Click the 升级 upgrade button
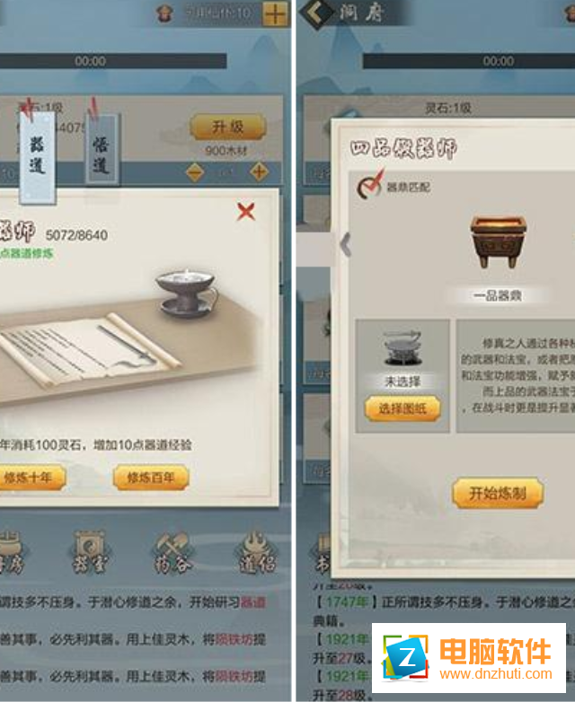This screenshot has height=702, width=575. 227,127
